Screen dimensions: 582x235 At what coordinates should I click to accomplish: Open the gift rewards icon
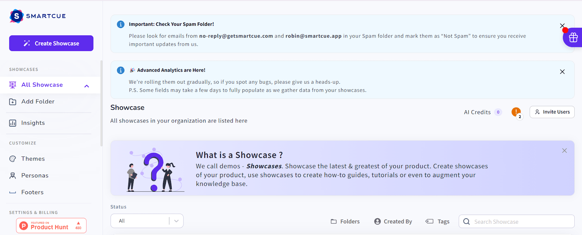click(x=573, y=37)
